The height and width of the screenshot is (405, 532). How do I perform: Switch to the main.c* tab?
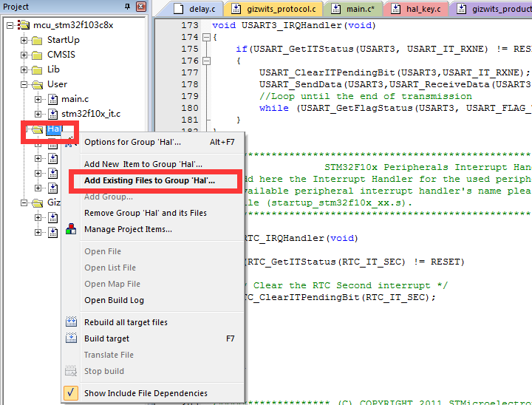coord(353,9)
